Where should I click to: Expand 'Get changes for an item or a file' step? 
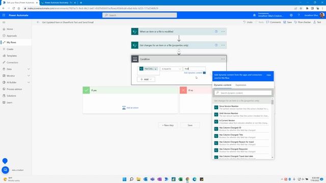pos(179,45)
